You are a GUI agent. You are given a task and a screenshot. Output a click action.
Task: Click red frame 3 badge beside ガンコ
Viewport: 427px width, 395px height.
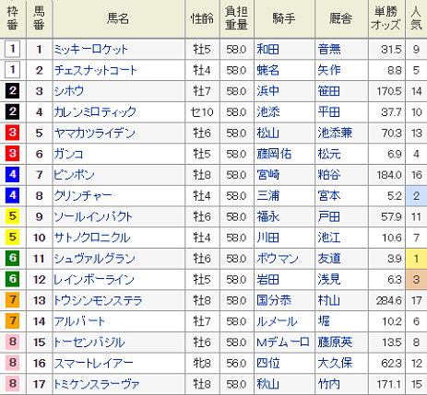12,154
